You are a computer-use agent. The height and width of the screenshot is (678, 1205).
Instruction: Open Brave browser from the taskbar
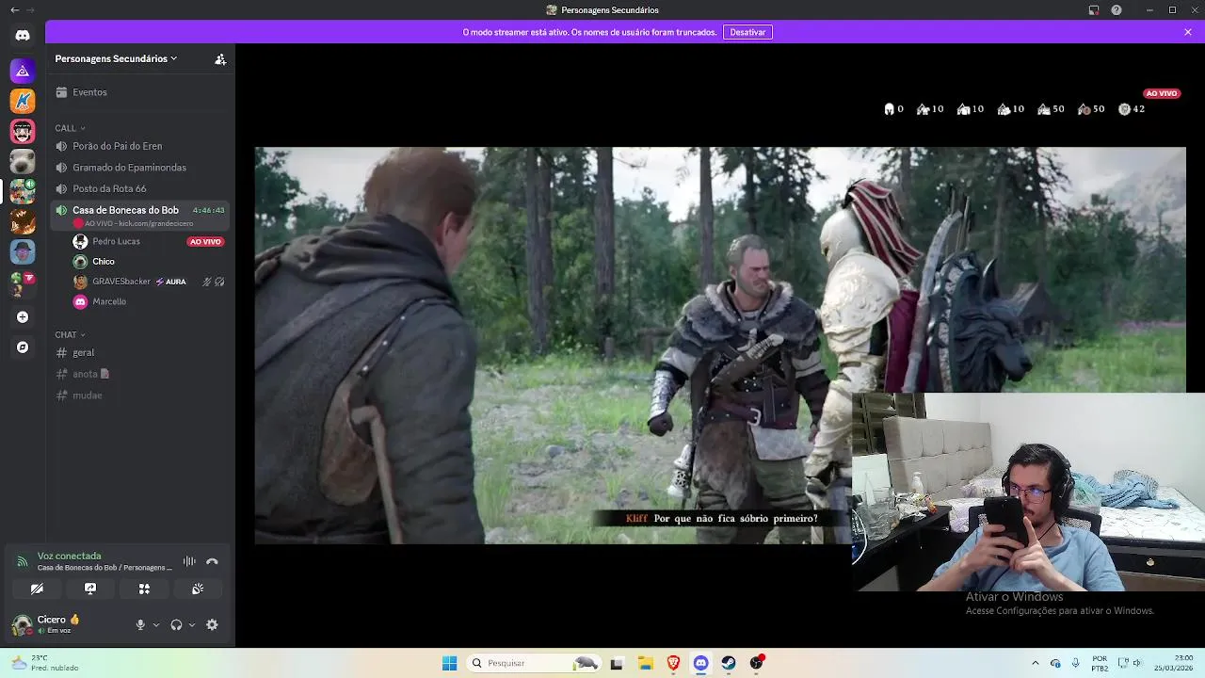(673, 663)
